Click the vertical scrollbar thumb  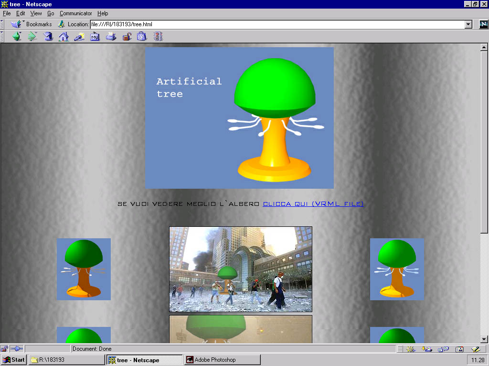pos(484,142)
